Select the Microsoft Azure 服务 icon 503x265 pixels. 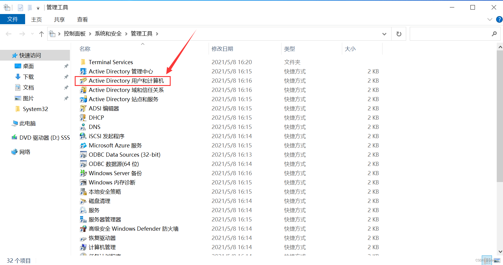coord(83,145)
